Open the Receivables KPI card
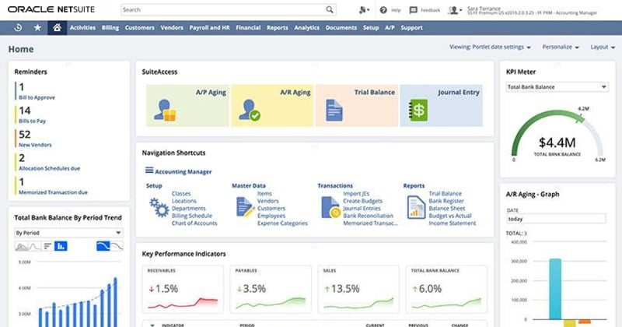This screenshot has width=622, height=327. click(183, 290)
